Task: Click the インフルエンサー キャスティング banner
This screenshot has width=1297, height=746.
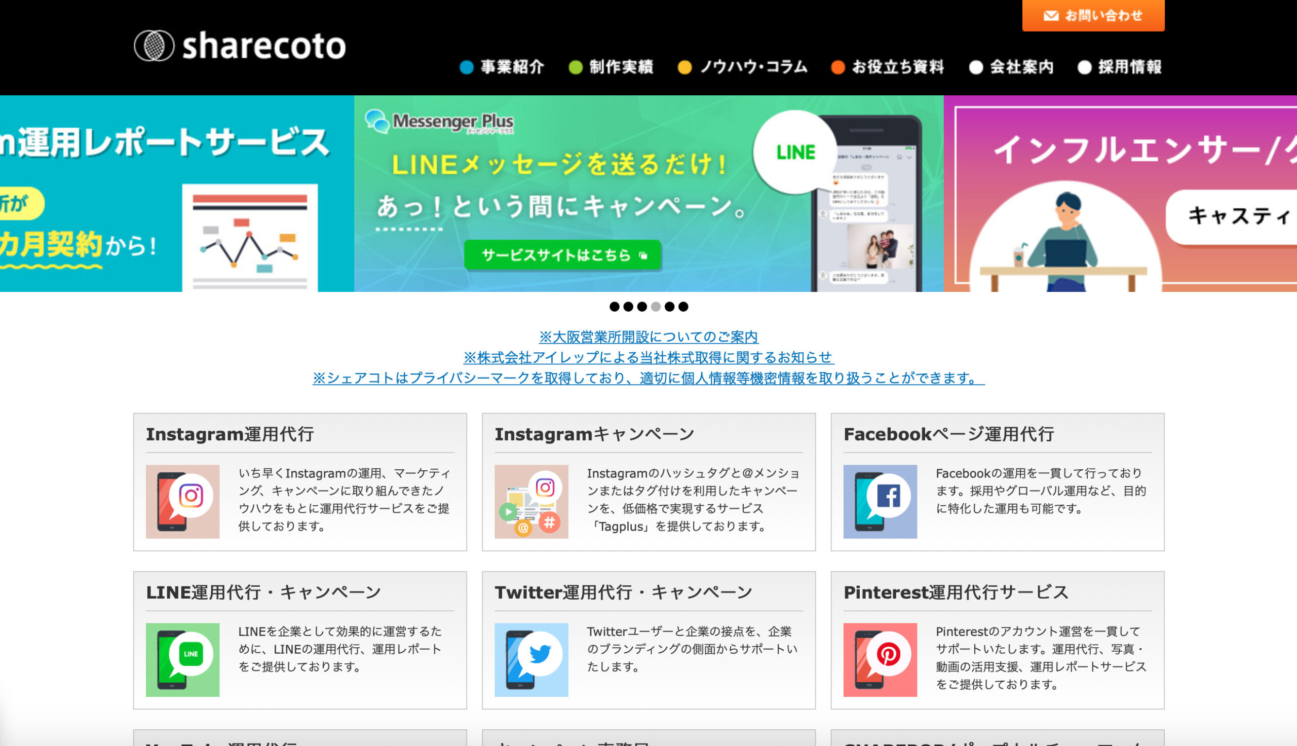Action: point(1120,194)
